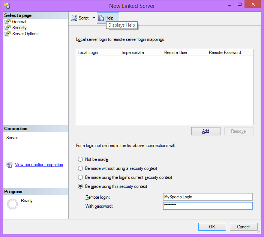Viewport: 264px width, 237px height.
Task: Choose login's current security context option
Action: (x=80, y=177)
